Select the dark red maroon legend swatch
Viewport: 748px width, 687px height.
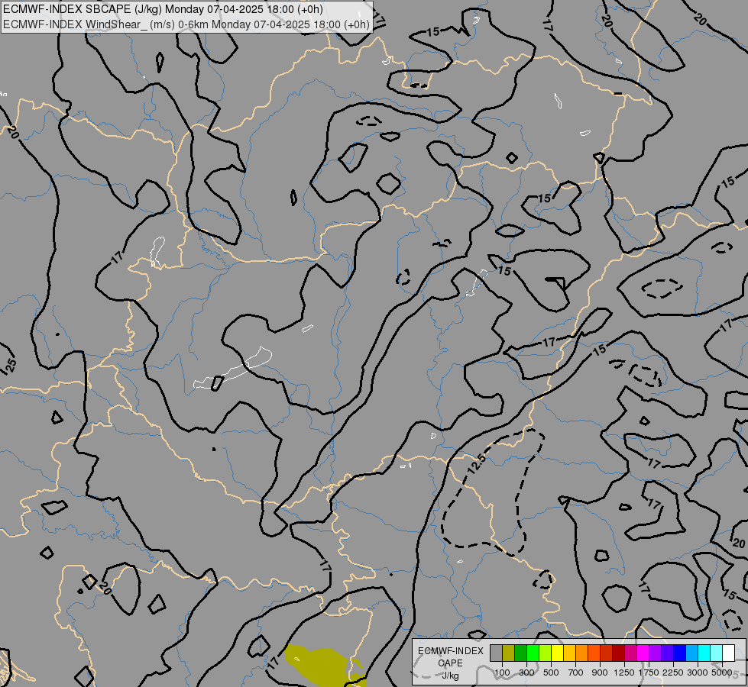click(618, 653)
